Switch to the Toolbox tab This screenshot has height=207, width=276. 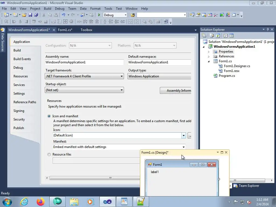pyautogui.click(x=87, y=30)
